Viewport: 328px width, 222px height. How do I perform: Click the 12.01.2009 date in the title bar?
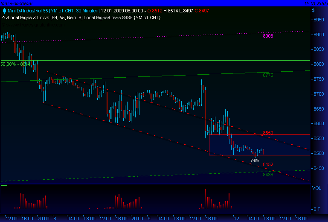coord(316,3)
